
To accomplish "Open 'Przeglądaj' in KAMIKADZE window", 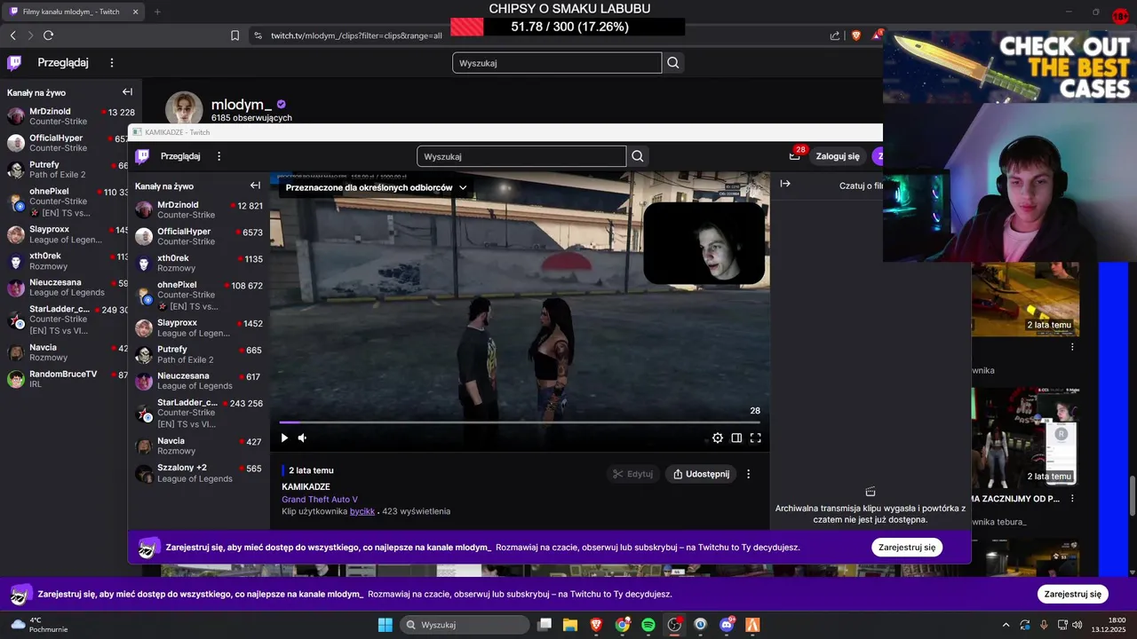I will pyautogui.click(x=180, y=156).
